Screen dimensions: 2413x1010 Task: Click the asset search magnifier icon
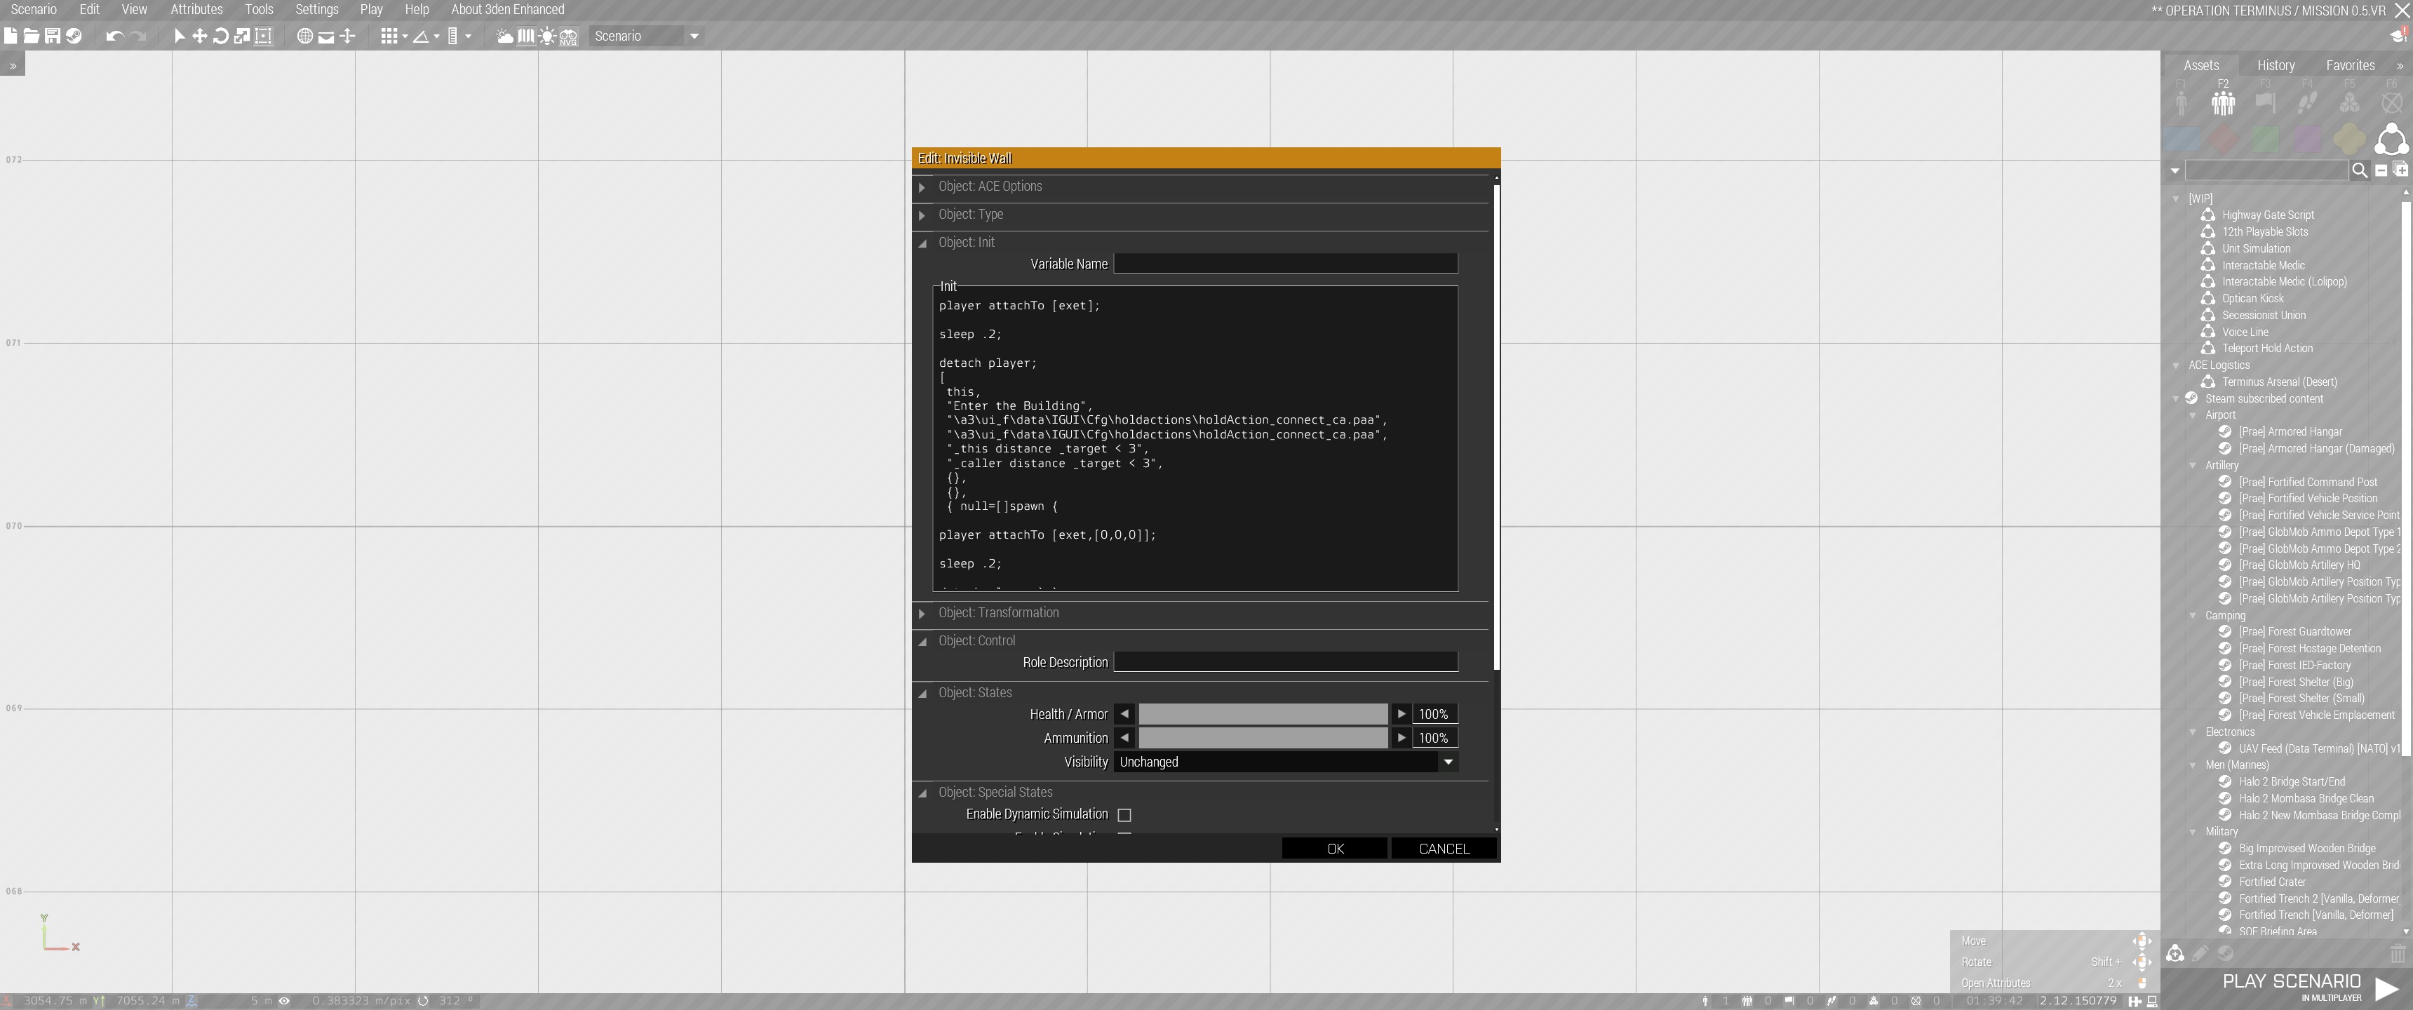pos(2360,170)
